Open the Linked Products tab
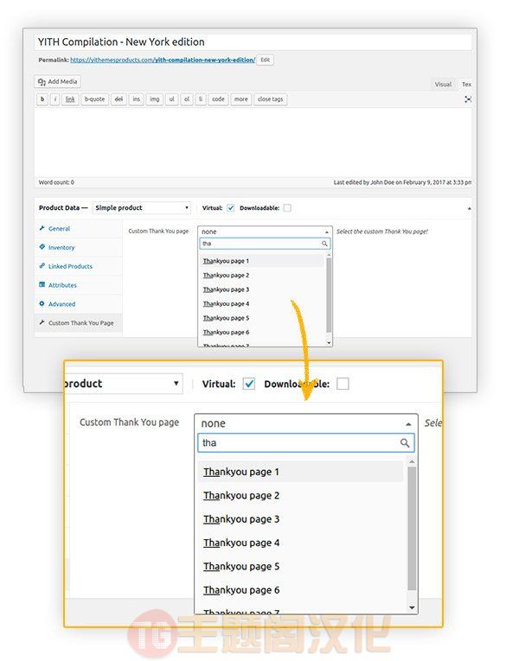The width and height of the screenshot is (519, 661). point(70,266)
